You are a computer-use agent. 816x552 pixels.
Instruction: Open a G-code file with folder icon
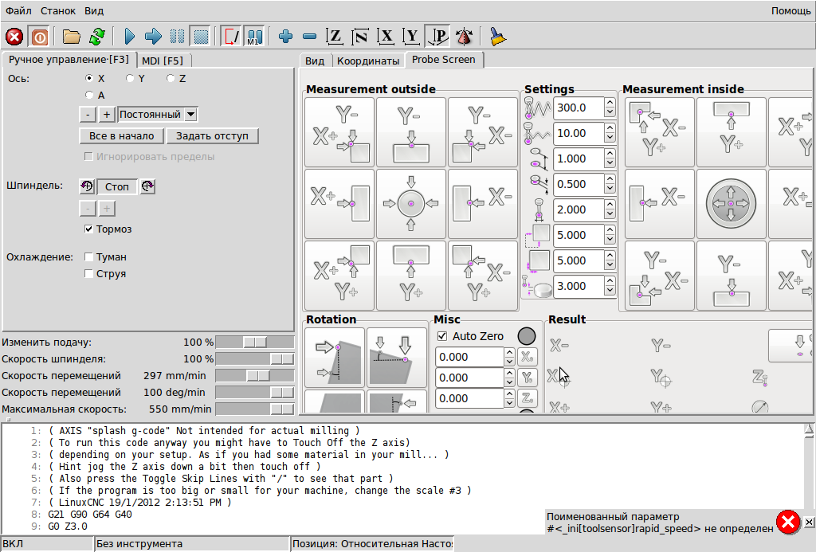(x=71, y=37)
